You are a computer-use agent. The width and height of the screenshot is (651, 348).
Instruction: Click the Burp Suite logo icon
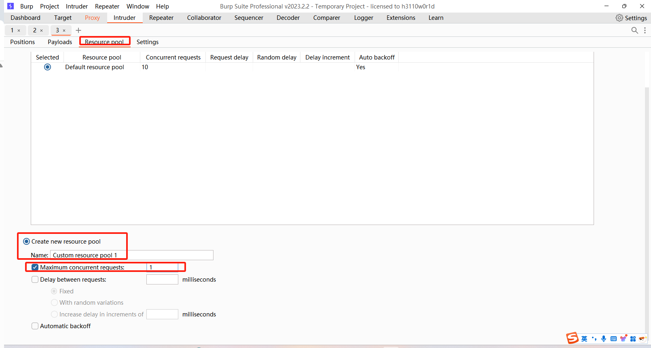pyautogui.click(x=11, y=6)
